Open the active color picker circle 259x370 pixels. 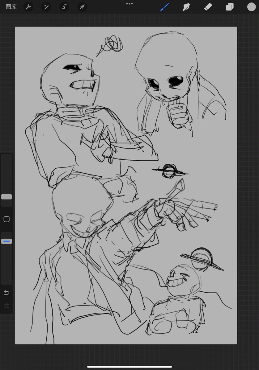click(251, 7)
